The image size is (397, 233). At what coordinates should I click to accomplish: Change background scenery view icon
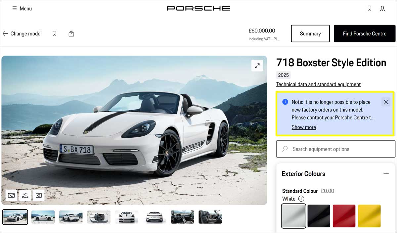click(x=11, y=195)
